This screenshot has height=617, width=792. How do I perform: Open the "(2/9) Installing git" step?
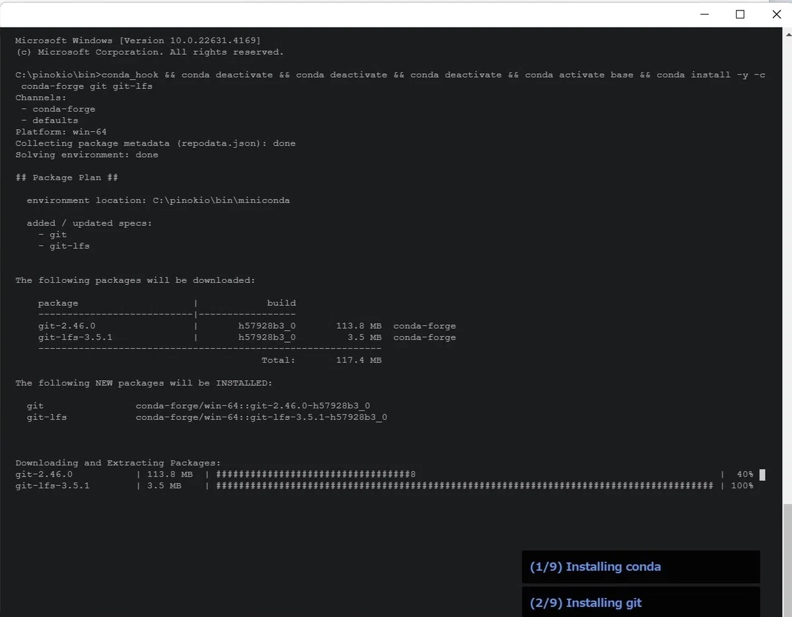[641, 602]
